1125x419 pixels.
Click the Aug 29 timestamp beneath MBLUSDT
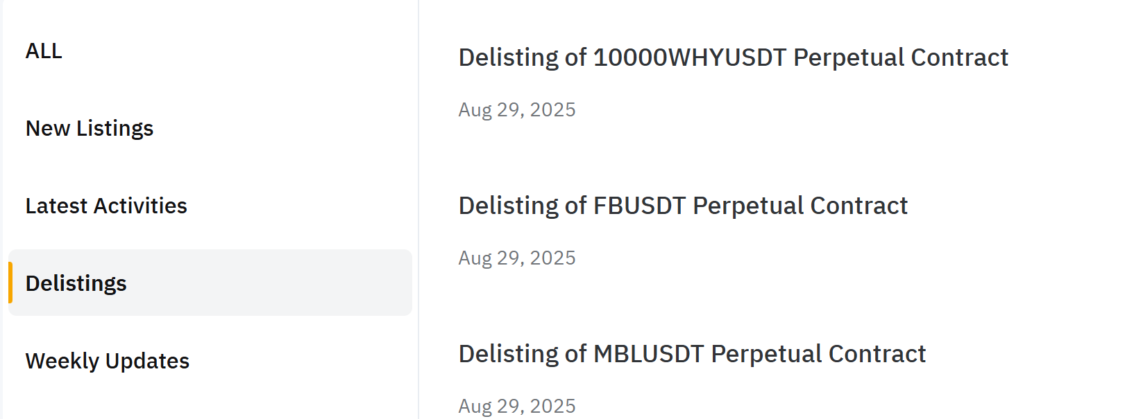517,405
